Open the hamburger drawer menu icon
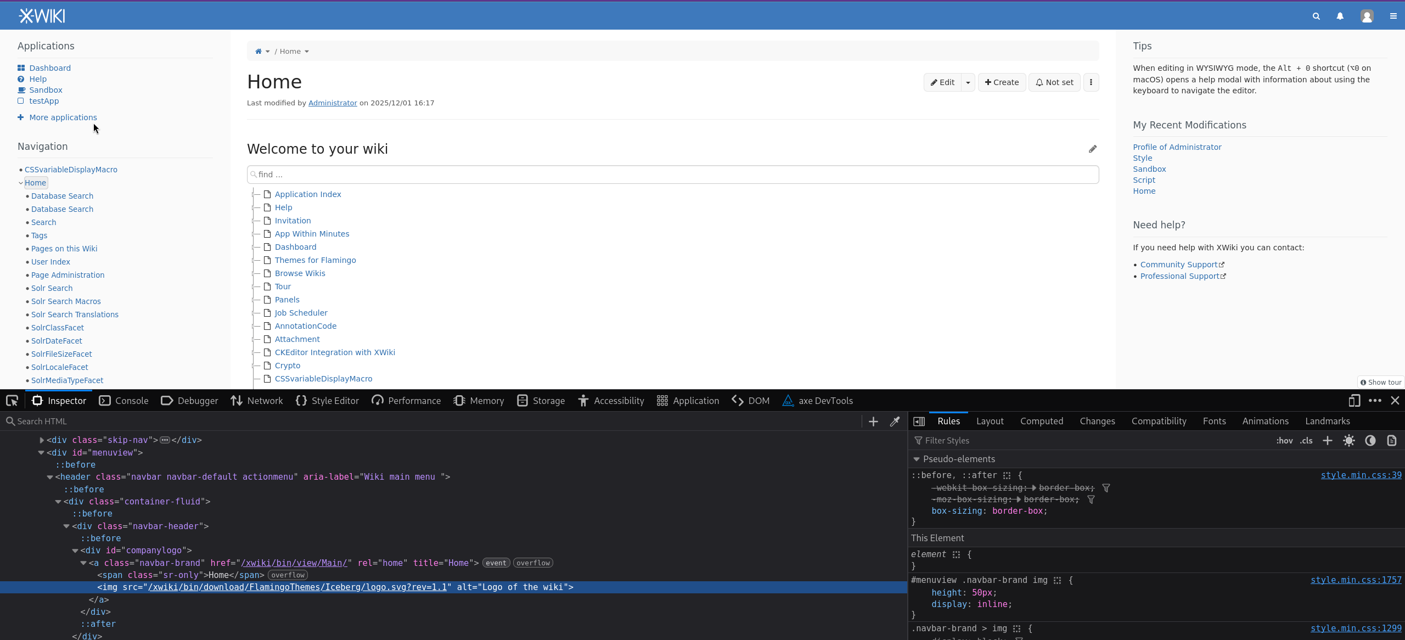This screenshot has height=640, width=1405. pyautogui.click(x=1393, y=16)
